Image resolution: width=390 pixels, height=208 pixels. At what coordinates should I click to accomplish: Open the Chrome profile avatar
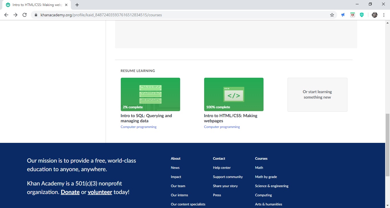375,15
